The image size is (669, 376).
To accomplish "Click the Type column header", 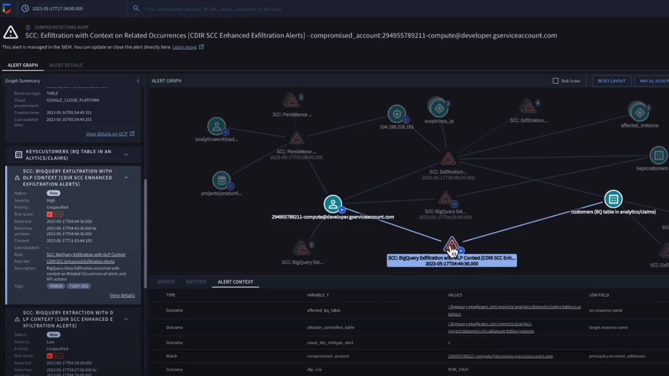I will (170, 295).
